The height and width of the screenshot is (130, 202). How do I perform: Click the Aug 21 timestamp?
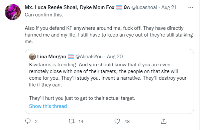tap(169, 7)
